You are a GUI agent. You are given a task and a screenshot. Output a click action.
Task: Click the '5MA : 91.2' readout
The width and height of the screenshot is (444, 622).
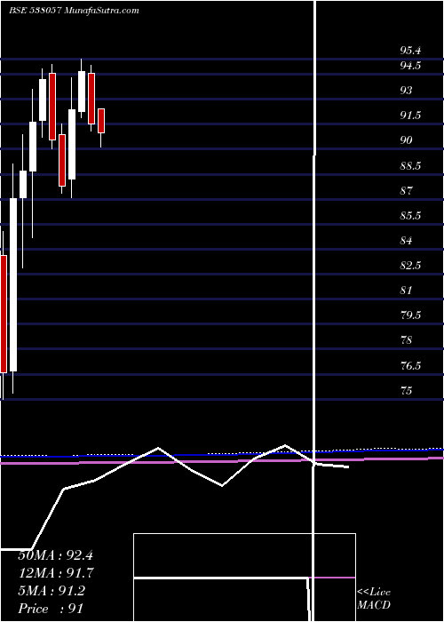tap(52, 591)
